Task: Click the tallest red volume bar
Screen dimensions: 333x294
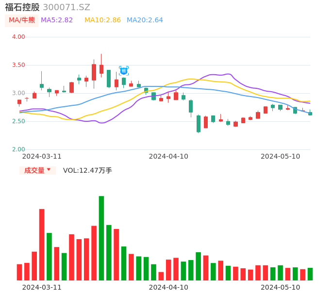Action: click(42, 245)
